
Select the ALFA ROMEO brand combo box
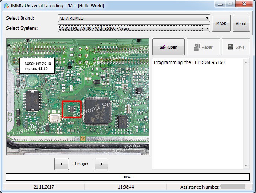[134, 18]
